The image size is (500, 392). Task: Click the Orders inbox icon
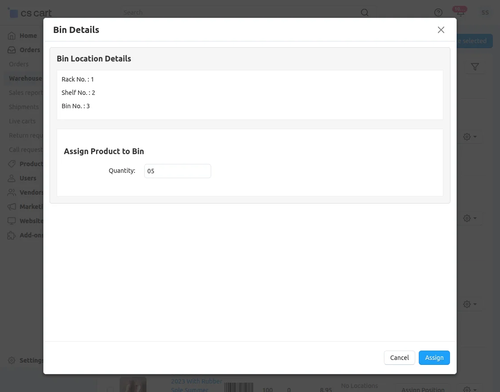coord(12,50)
